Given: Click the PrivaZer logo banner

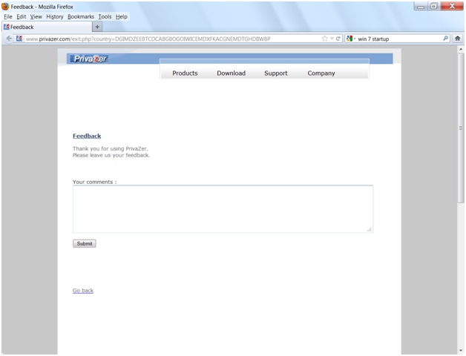Looking at the screenshot, I should (x=90, y=59).
